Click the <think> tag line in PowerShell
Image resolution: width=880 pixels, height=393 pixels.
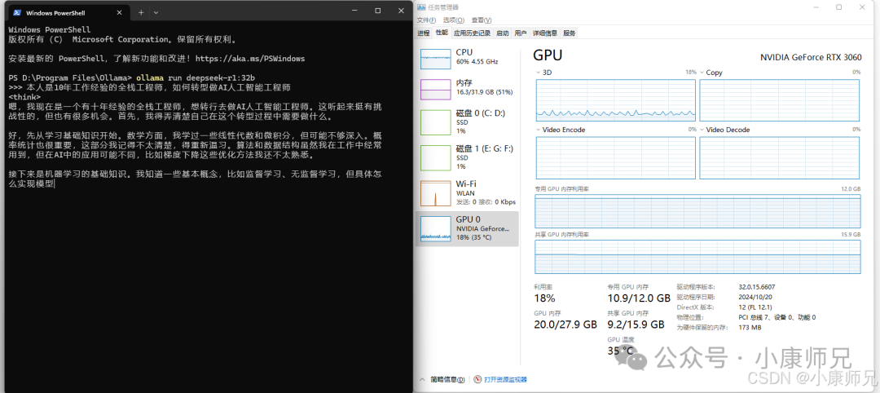click(24, 96)
